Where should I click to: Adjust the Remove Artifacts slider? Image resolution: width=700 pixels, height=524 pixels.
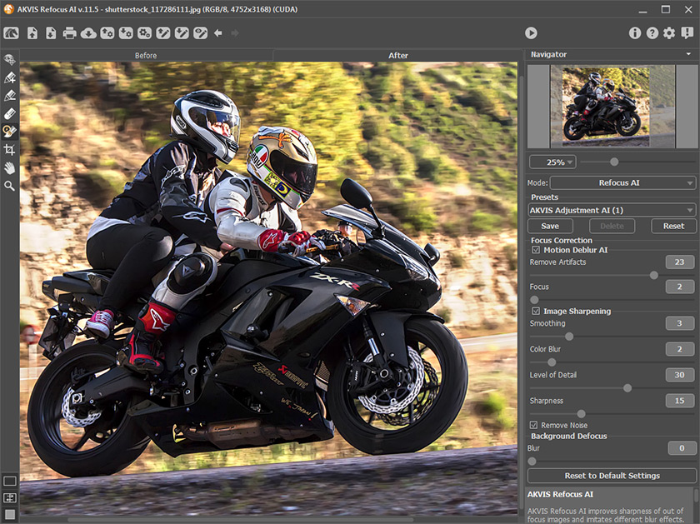tap(653, 276)
